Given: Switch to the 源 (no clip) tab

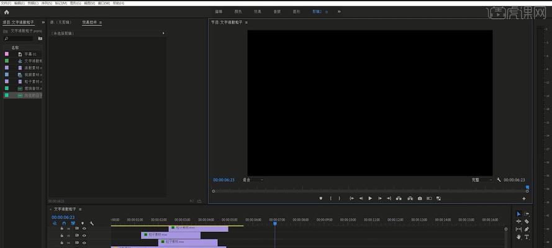Looking at the screenshot, I should [61, 22].
